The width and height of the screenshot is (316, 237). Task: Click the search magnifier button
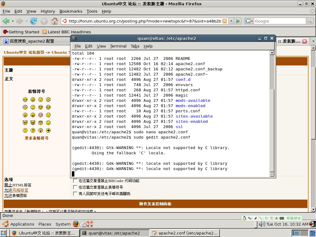(309, 21)
